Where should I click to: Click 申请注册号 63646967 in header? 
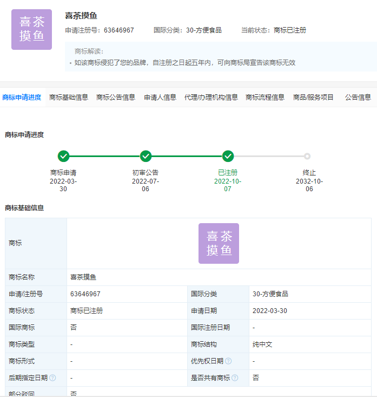[100, 30]
